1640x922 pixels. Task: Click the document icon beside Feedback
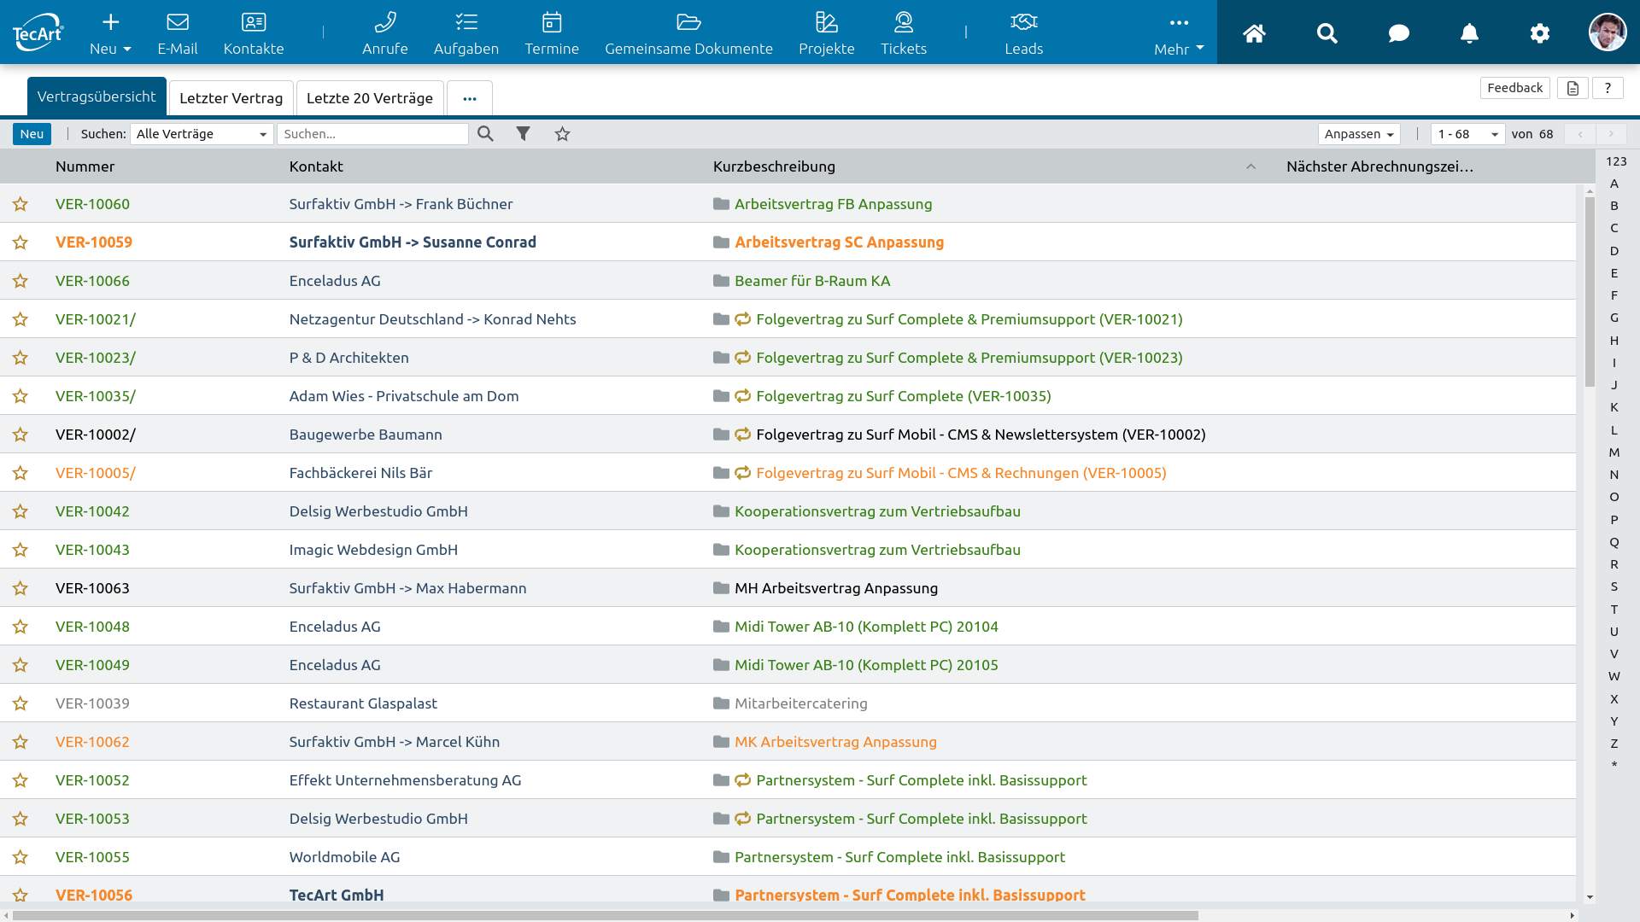click(1573, 88)
